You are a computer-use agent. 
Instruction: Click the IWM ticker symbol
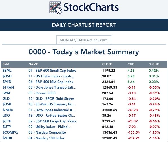6,93
